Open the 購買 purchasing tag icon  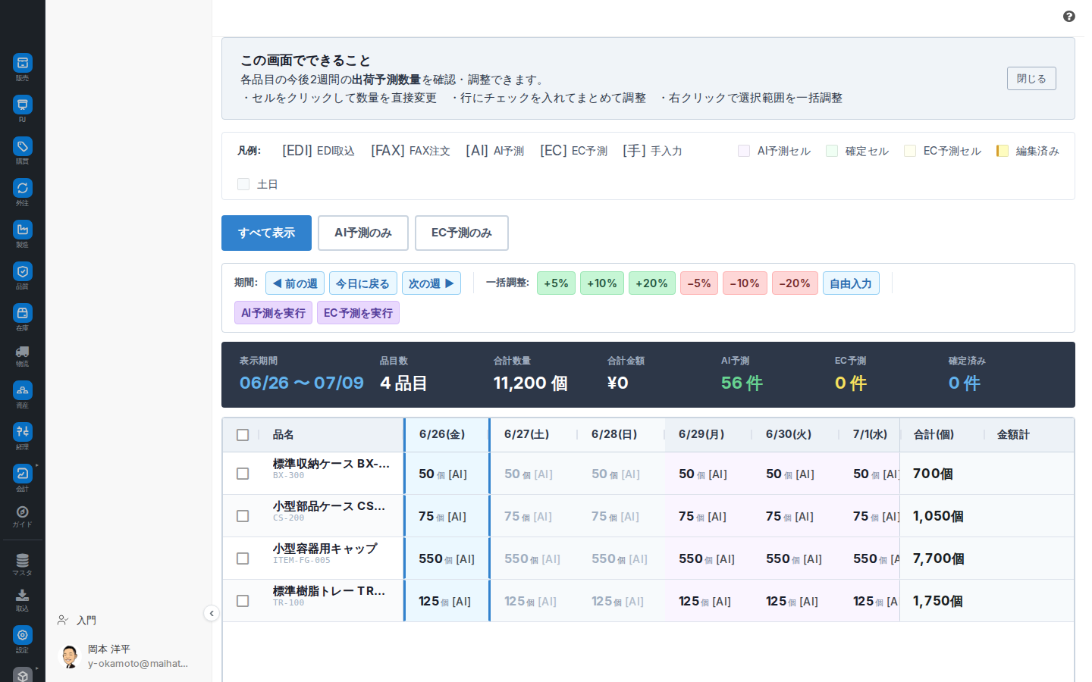tap(23, 146)
